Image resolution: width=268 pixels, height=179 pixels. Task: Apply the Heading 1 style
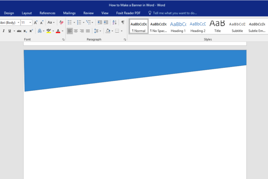178,26
